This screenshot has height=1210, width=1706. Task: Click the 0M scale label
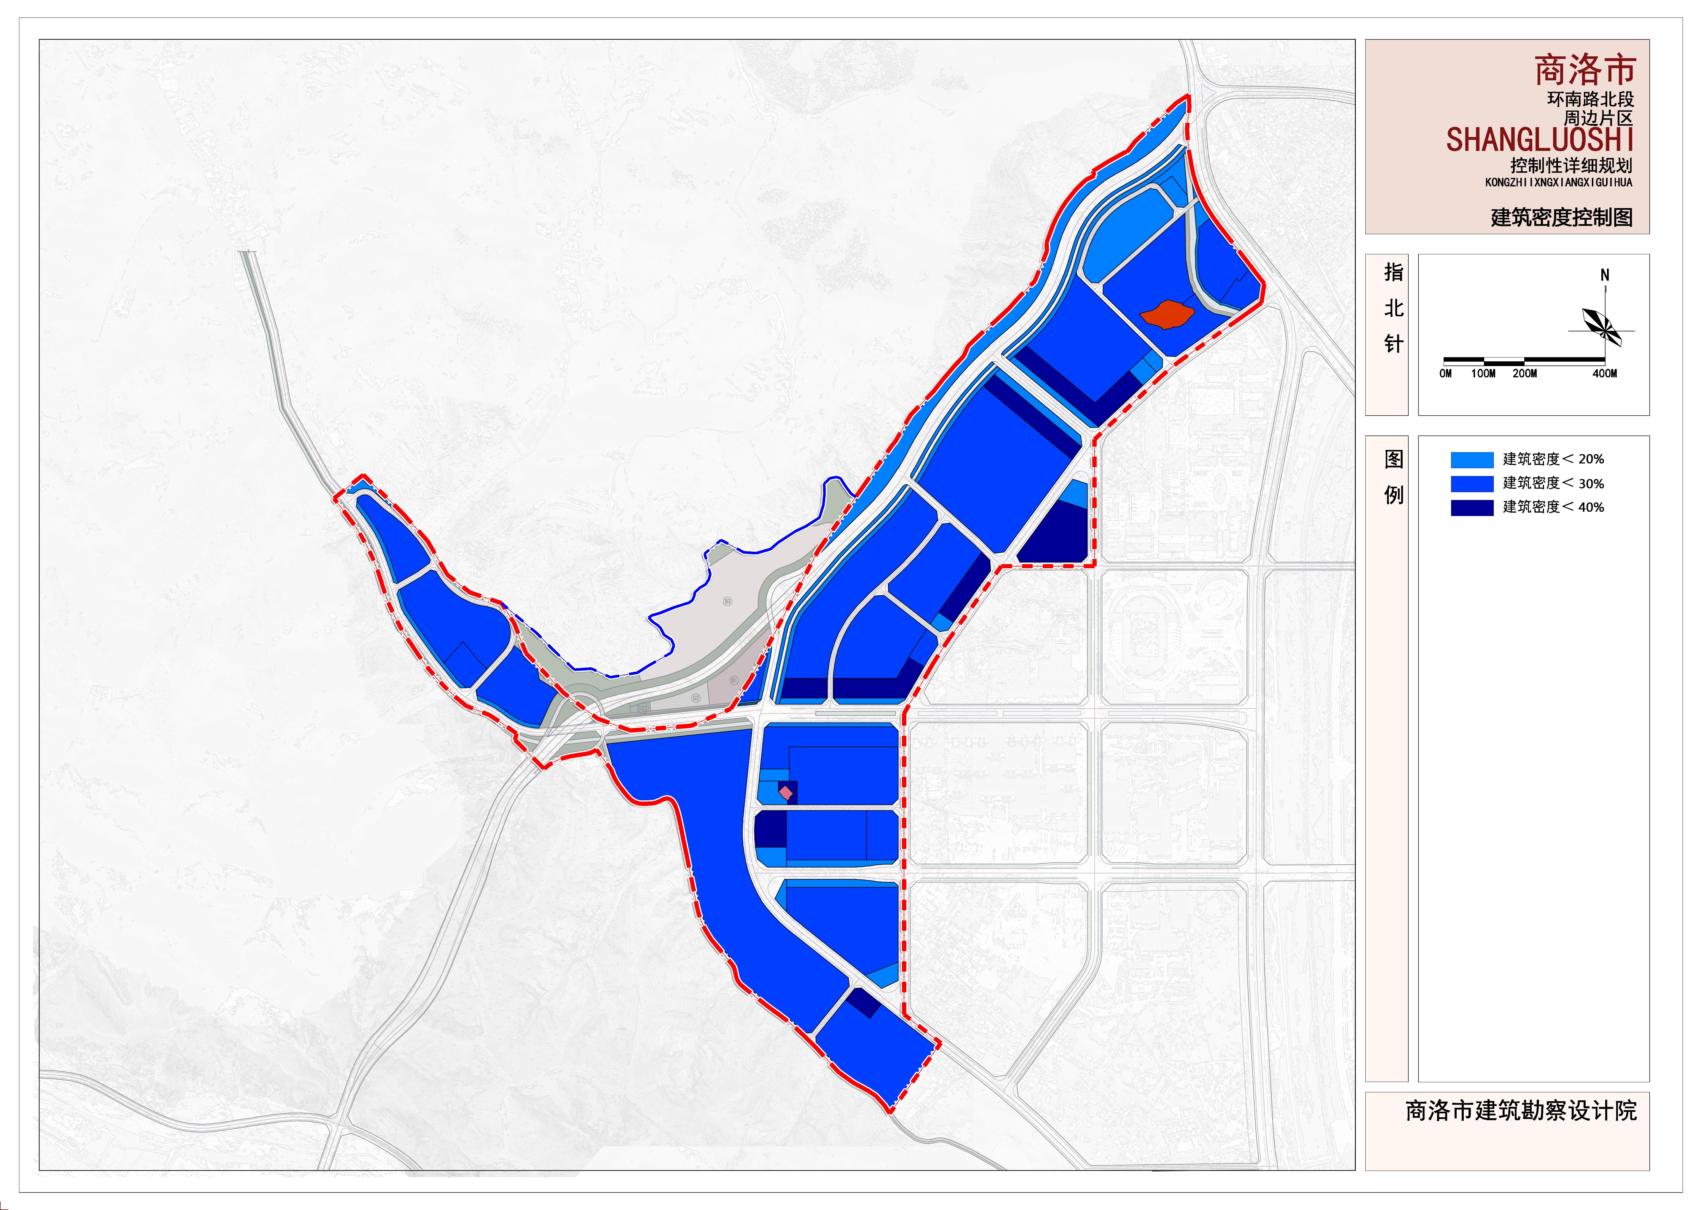point(1446,374)
